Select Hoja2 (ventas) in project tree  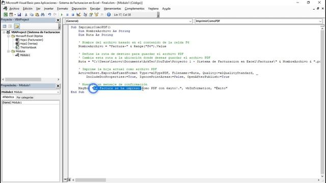click(29, 44)
